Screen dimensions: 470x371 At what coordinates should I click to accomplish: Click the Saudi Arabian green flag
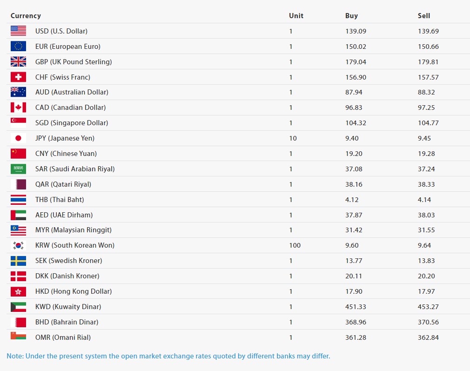click(x=18, y=169)
